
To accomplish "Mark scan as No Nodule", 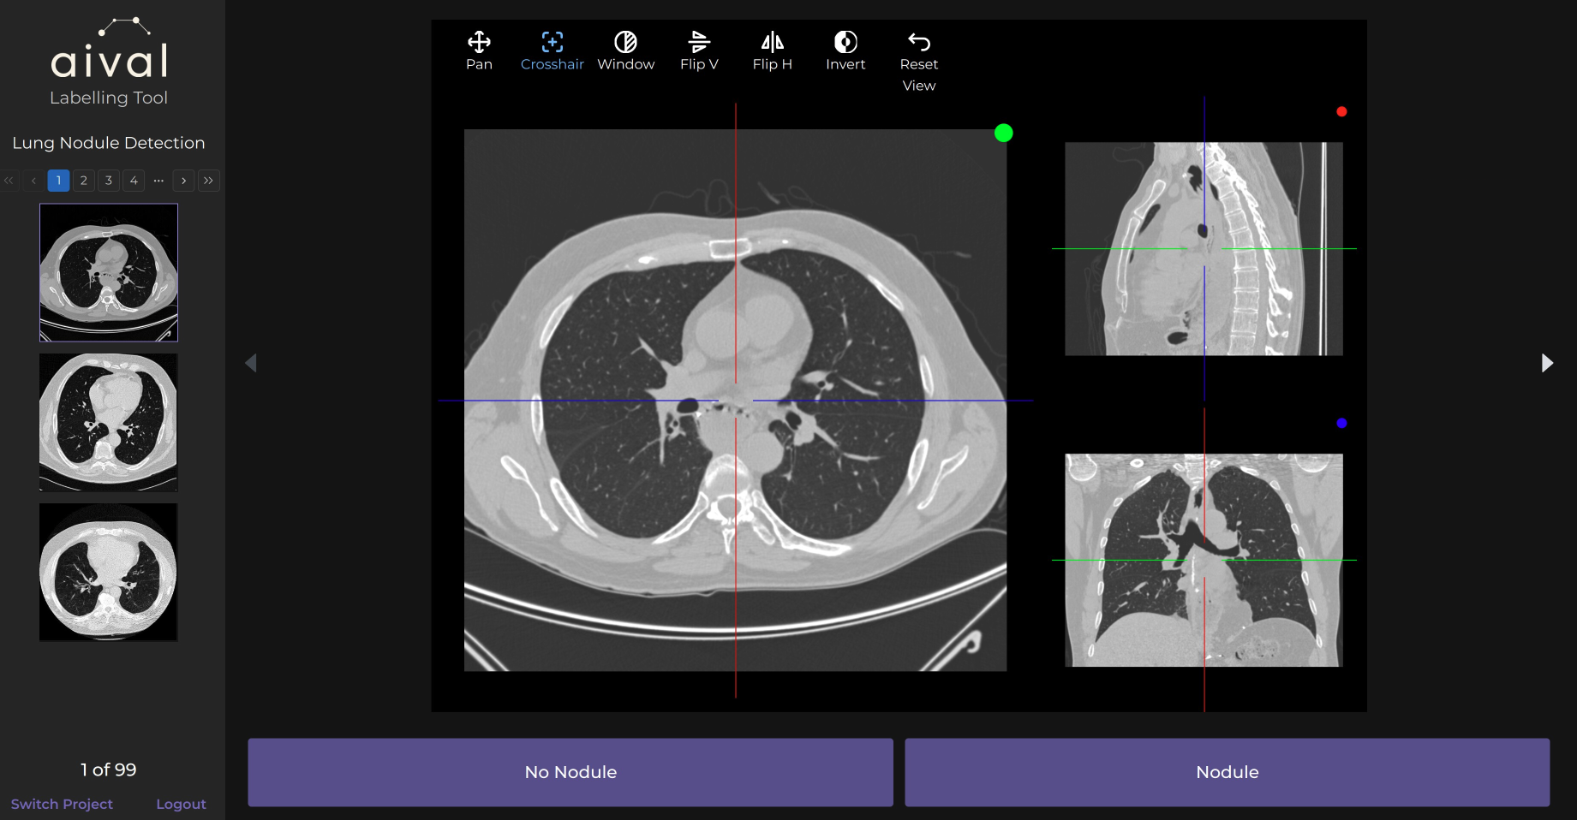I will point(570,772).
